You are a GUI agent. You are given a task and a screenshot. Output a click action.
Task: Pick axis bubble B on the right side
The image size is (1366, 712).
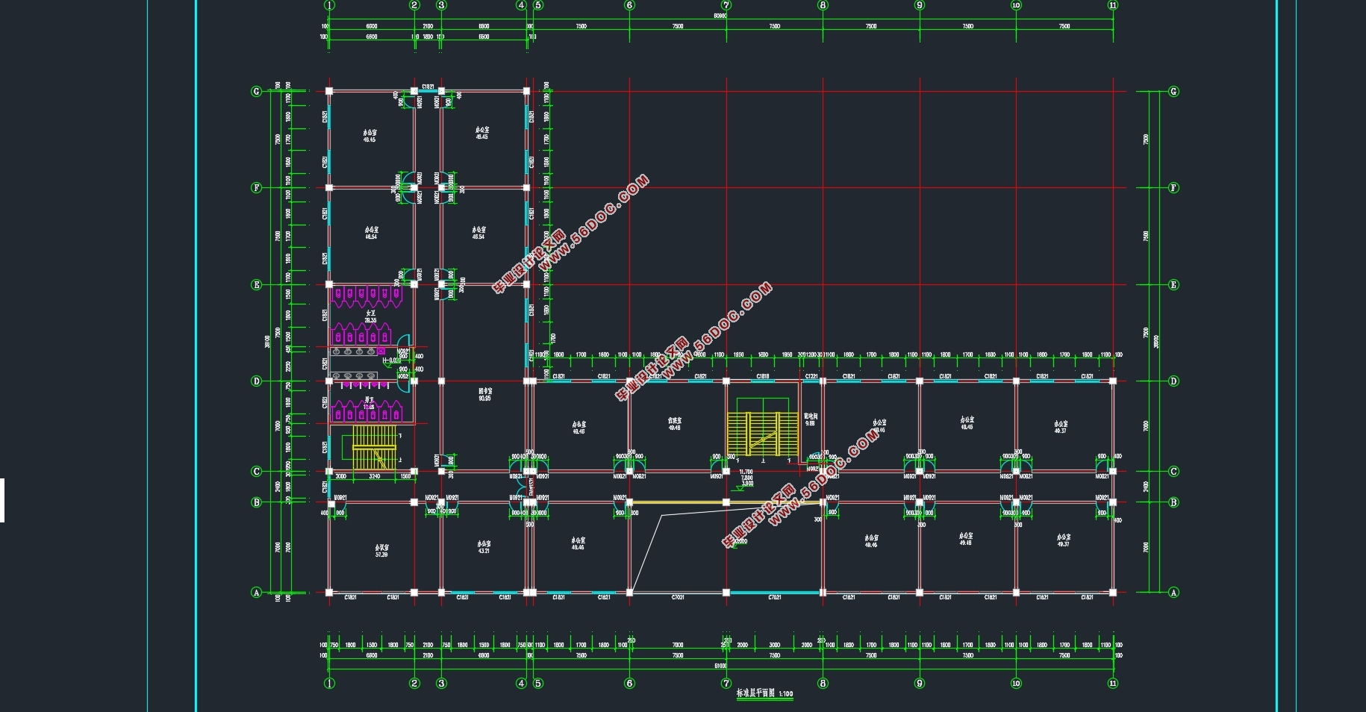(x=1173, y=502)
